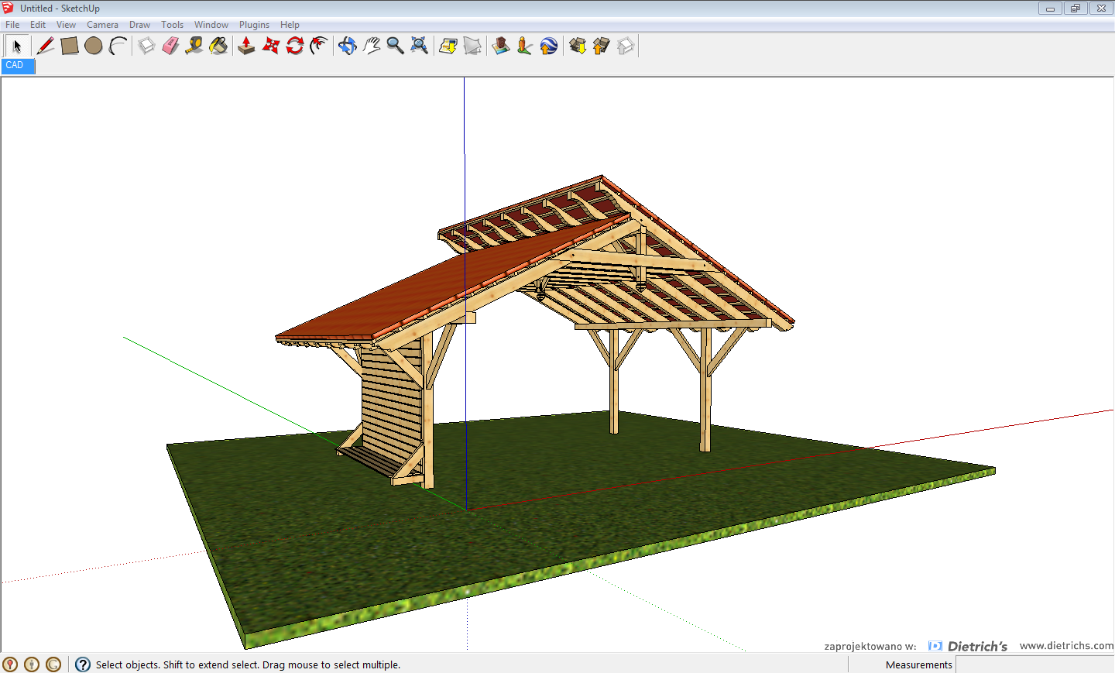Open the Tools menu
1115x673 pixels.
coord(172,25)
